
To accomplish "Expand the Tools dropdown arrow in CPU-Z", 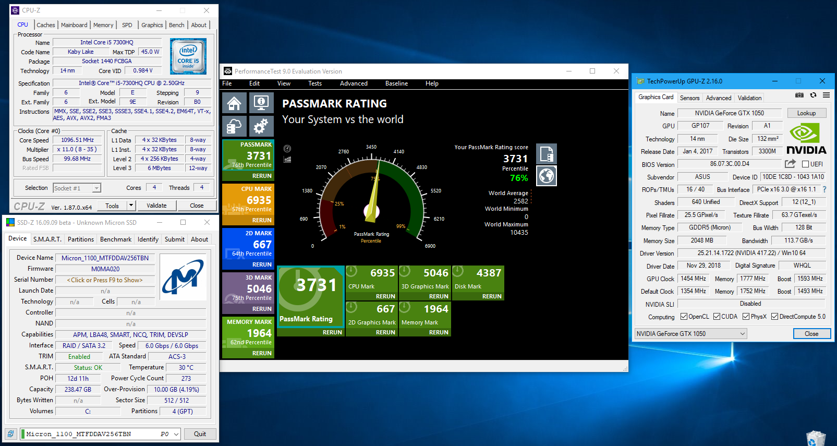I will (x=131, y=206).
